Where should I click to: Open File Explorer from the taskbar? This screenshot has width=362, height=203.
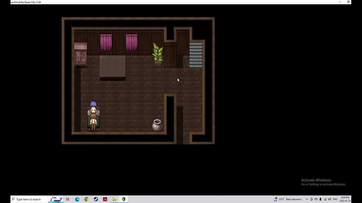coord(114,199)
